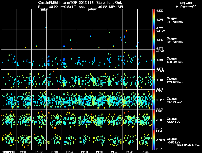
Task: Click the 21:30 time axis label
Action: click(x=84, y=152)
